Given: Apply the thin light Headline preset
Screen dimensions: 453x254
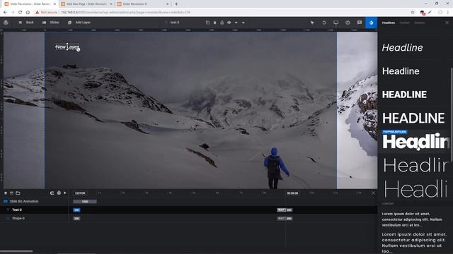Looking at the screenshot, I should [x=415, y=165].
